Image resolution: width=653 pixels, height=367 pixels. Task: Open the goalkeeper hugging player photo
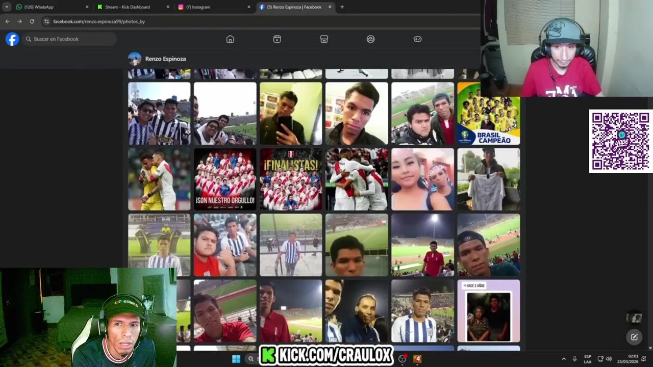[x=159, y=179]
